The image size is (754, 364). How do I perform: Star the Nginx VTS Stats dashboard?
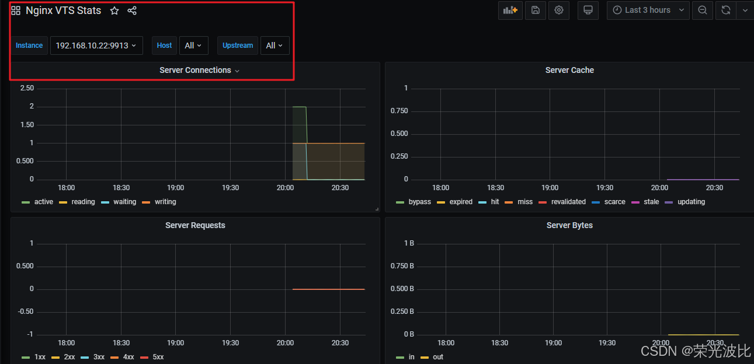tap(114, 10)
